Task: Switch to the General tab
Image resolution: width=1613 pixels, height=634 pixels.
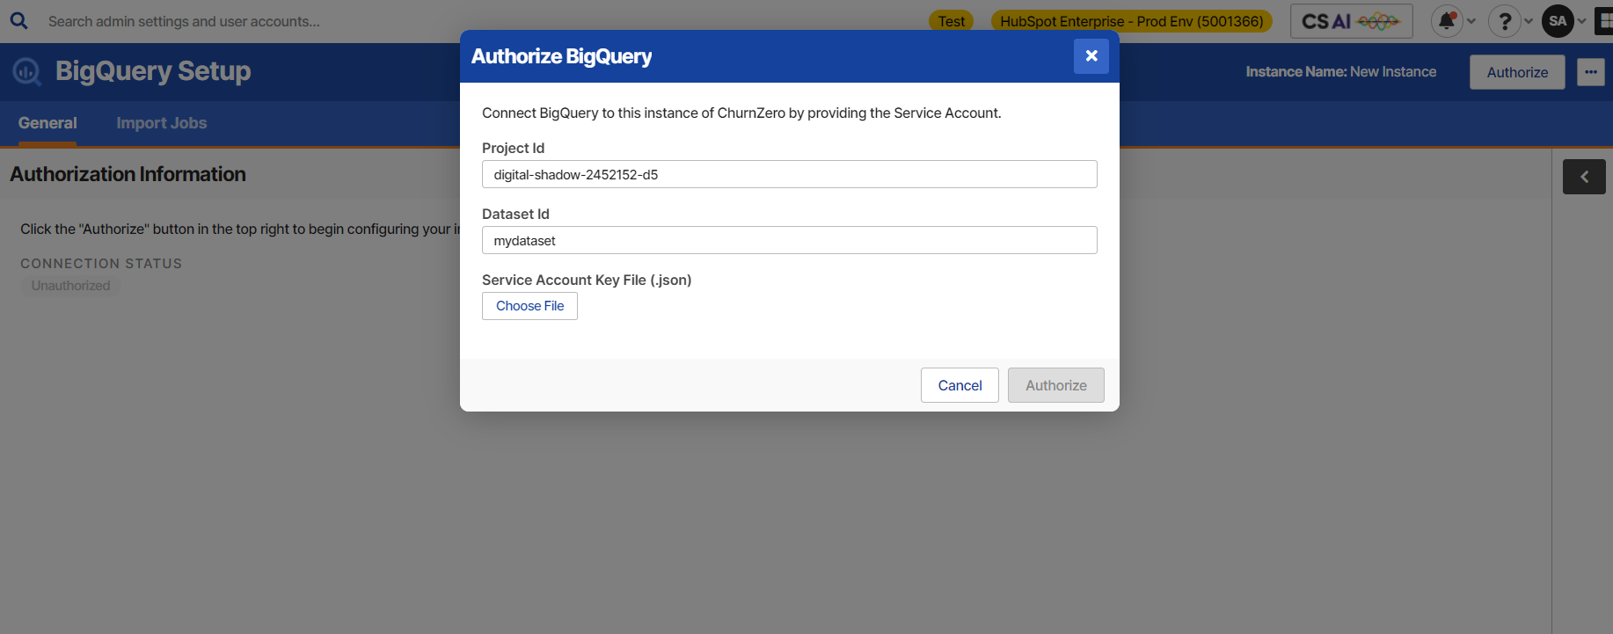Action: pos(47,123)
